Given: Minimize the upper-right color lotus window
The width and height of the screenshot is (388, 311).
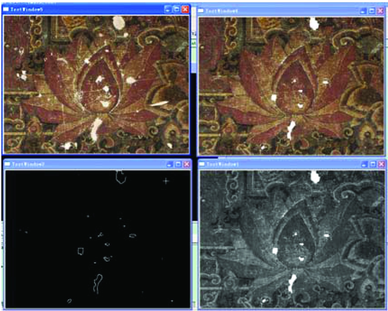Looking at the screenshot, I should 363,11.
